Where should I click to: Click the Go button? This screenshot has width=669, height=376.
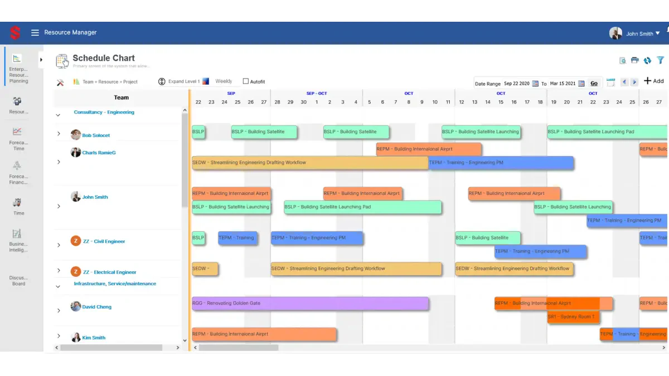tap(594, 84)
